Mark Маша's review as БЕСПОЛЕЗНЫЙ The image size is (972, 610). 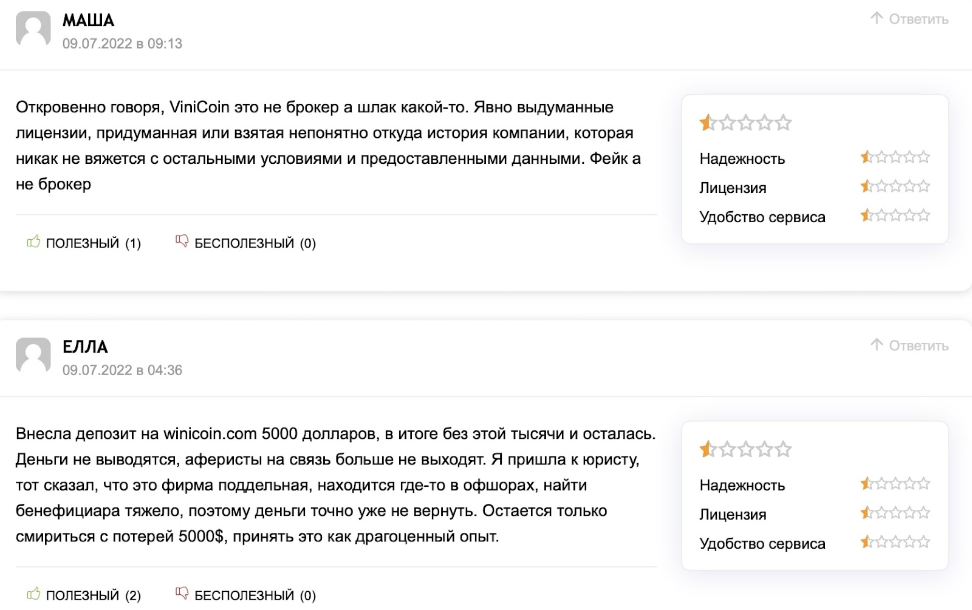pos(245,243)
